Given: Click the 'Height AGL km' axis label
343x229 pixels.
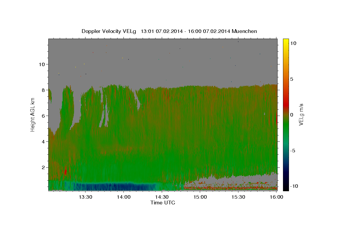Looking at the screenshot, I should [33, 115].
